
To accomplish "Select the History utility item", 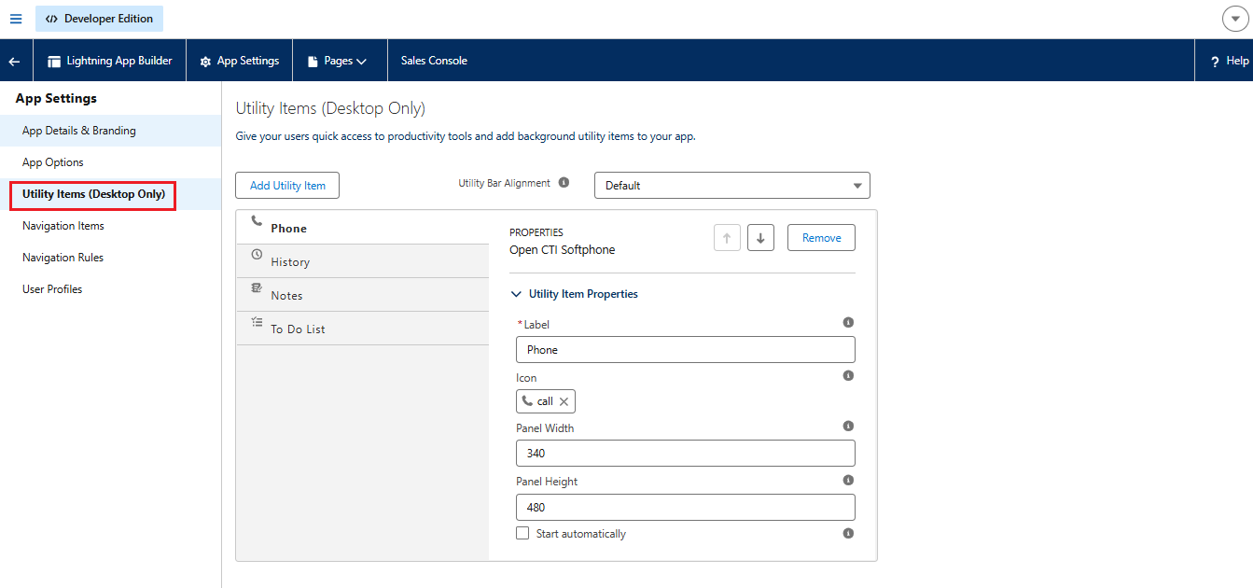I will (363, 261).
